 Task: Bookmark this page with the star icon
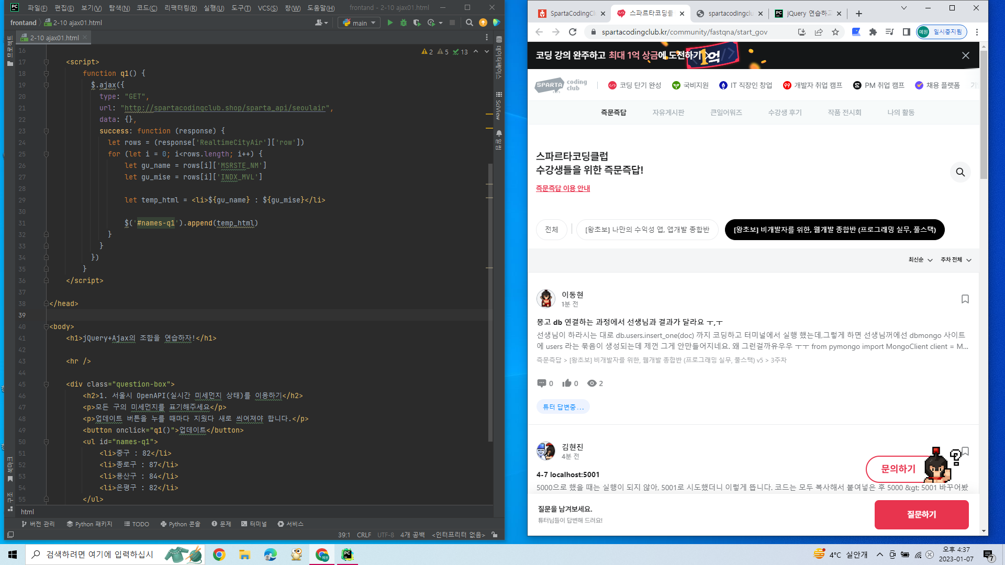click(x=835, y=32)
